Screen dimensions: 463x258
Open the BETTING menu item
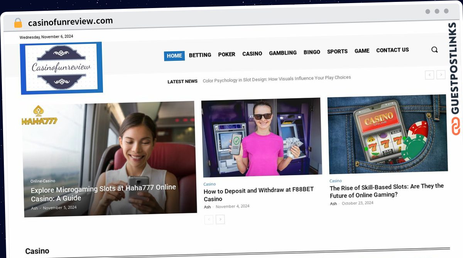[200, 55]
